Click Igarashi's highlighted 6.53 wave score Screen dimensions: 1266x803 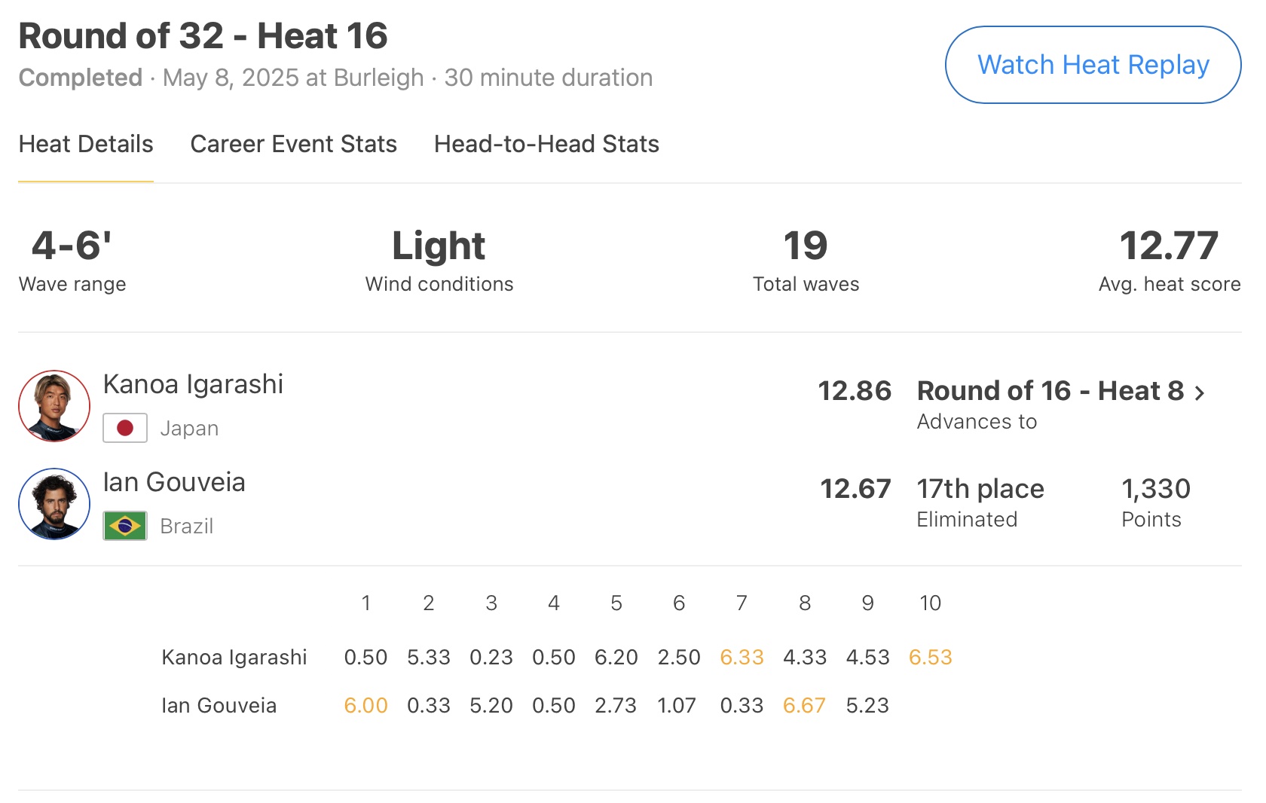930,658
